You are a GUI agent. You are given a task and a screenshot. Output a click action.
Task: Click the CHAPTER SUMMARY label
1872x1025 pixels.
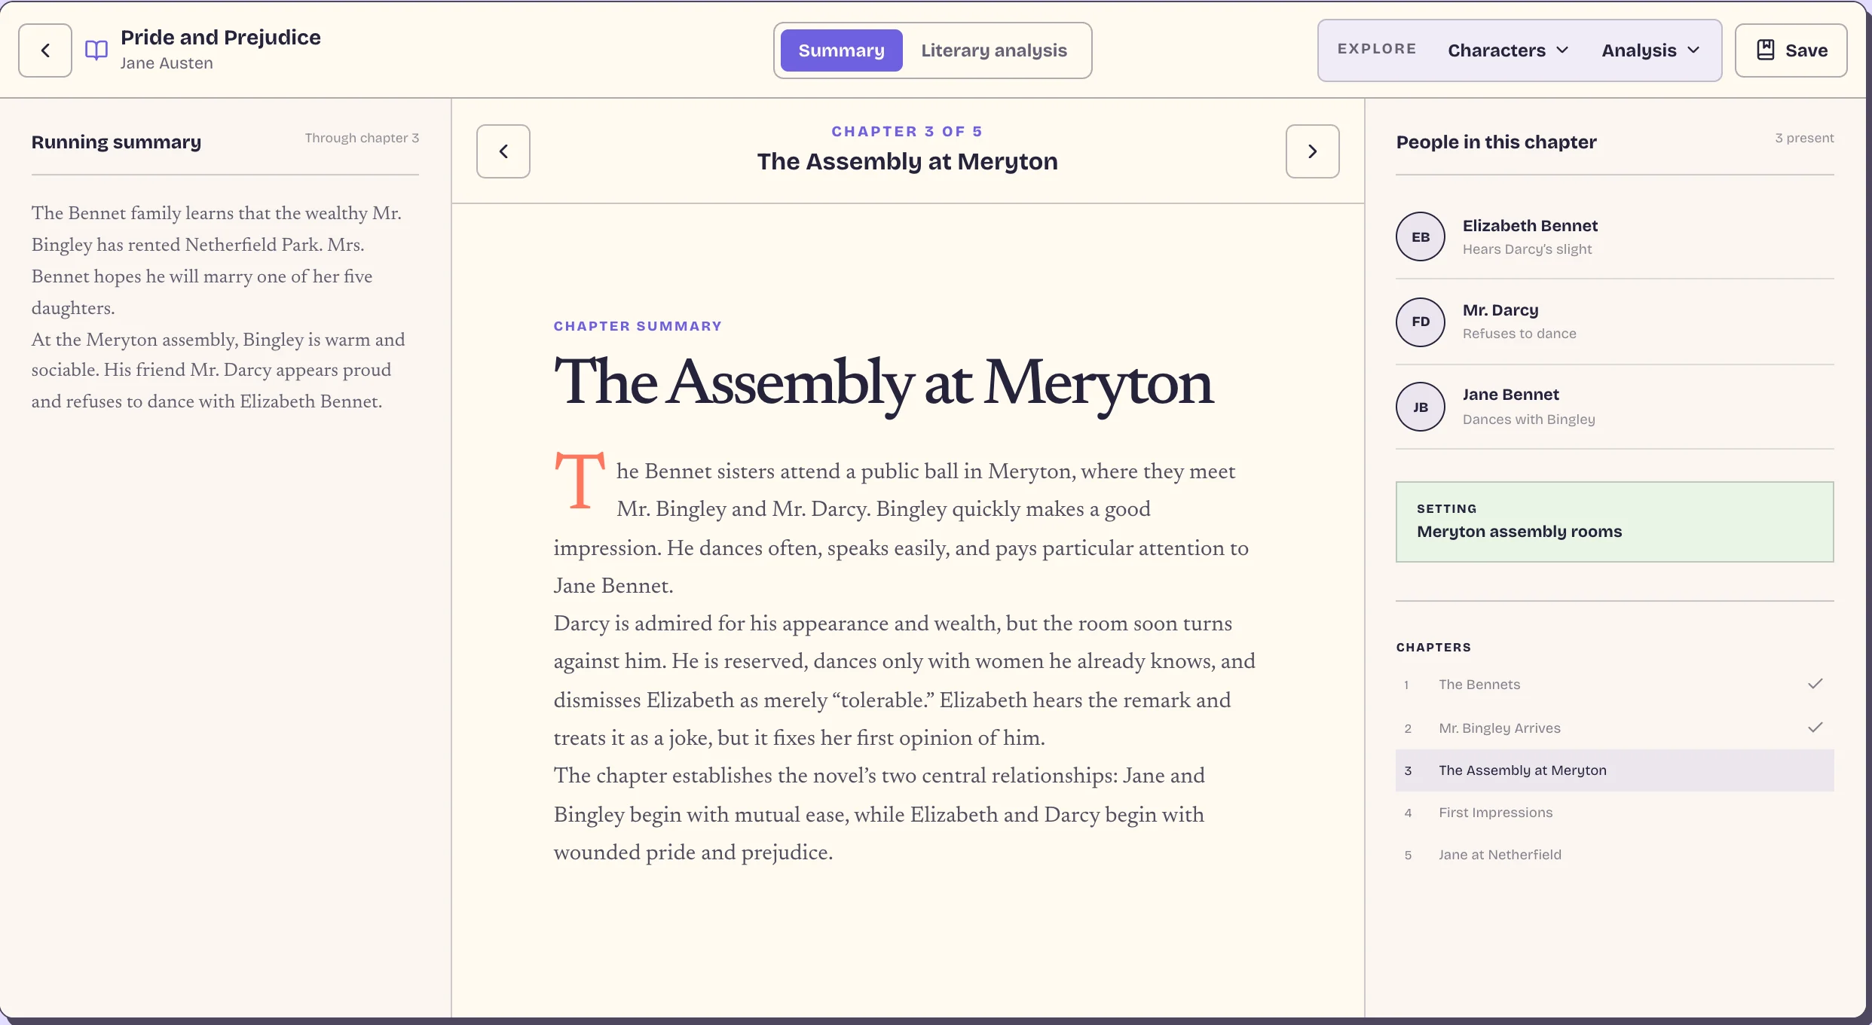(638, 326)
